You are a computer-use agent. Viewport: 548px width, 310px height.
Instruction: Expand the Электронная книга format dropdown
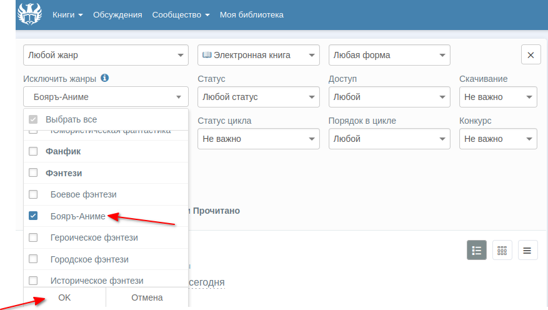tap(258, 55)
